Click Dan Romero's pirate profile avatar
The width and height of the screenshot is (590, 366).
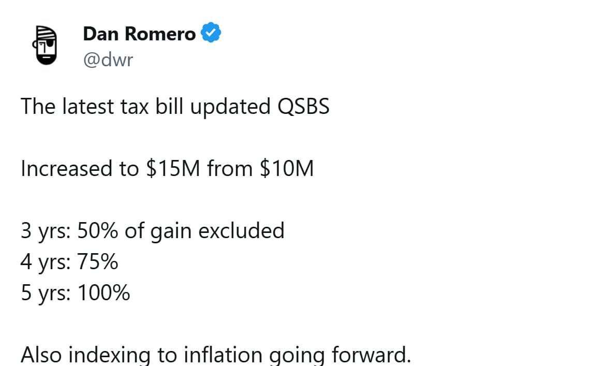point(46,46)
